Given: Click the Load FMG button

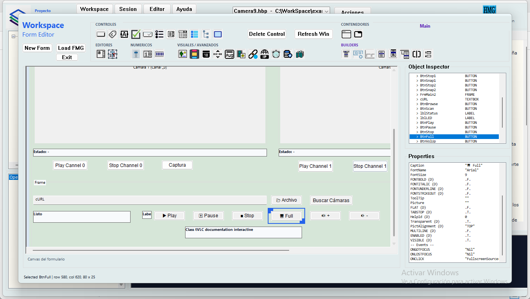Looking at the screenshot, I should pyautogui.click(x=71, y=48).
